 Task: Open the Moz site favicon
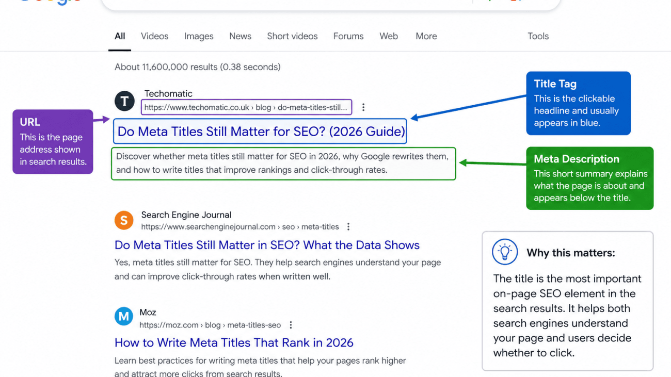coord(124,317)
